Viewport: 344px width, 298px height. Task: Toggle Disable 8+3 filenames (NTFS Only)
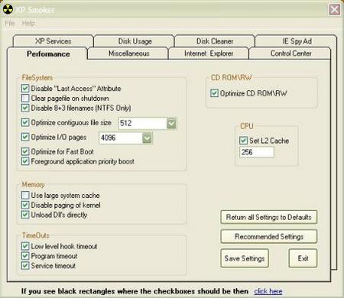coord(25,108)
